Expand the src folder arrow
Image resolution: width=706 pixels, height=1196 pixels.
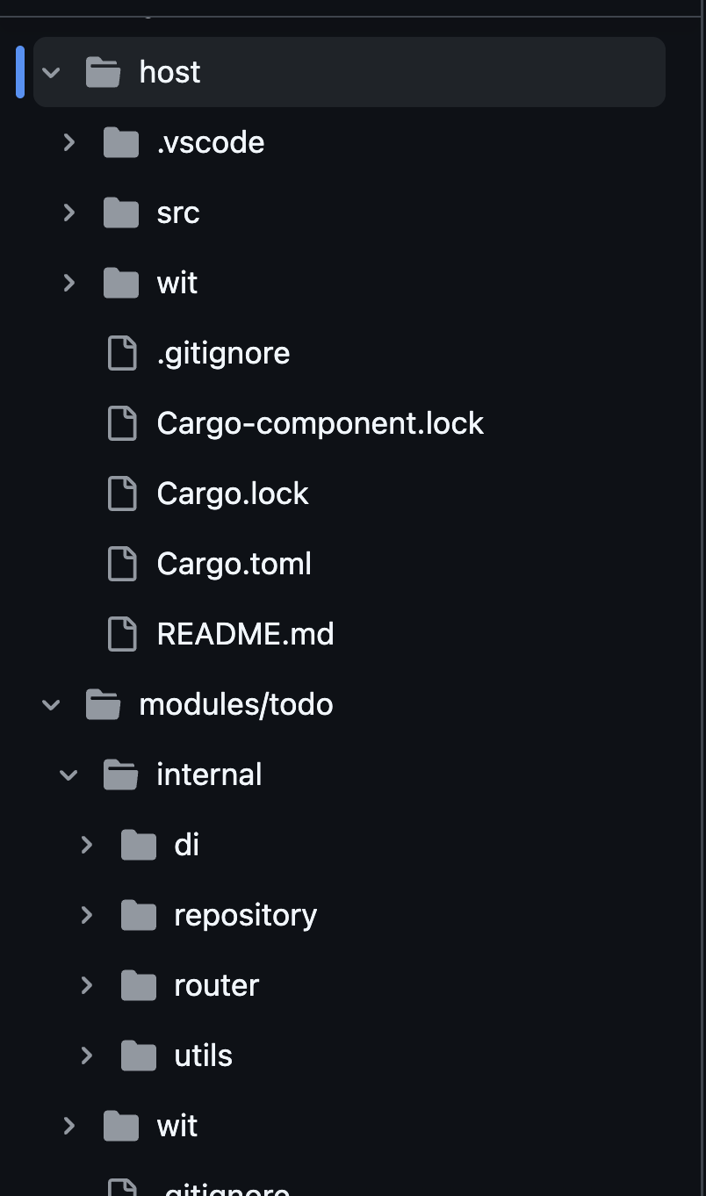tap(68, 213)
